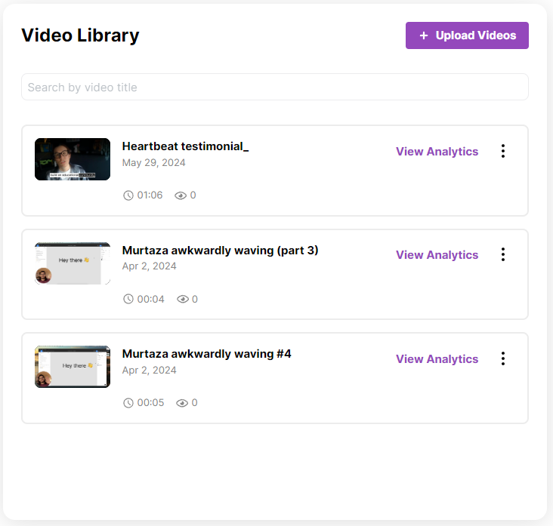Click the clock icon beside 00:04 duration
Viewport: 553px width, 526px height.
pyautogui.click(x=128, y=299)
